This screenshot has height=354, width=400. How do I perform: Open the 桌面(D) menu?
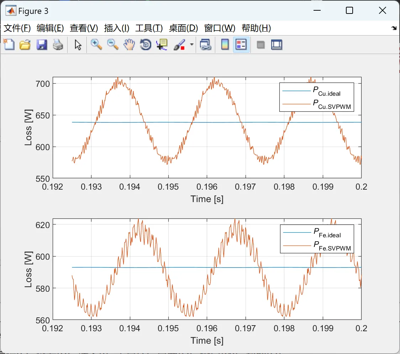pos(183,28)
